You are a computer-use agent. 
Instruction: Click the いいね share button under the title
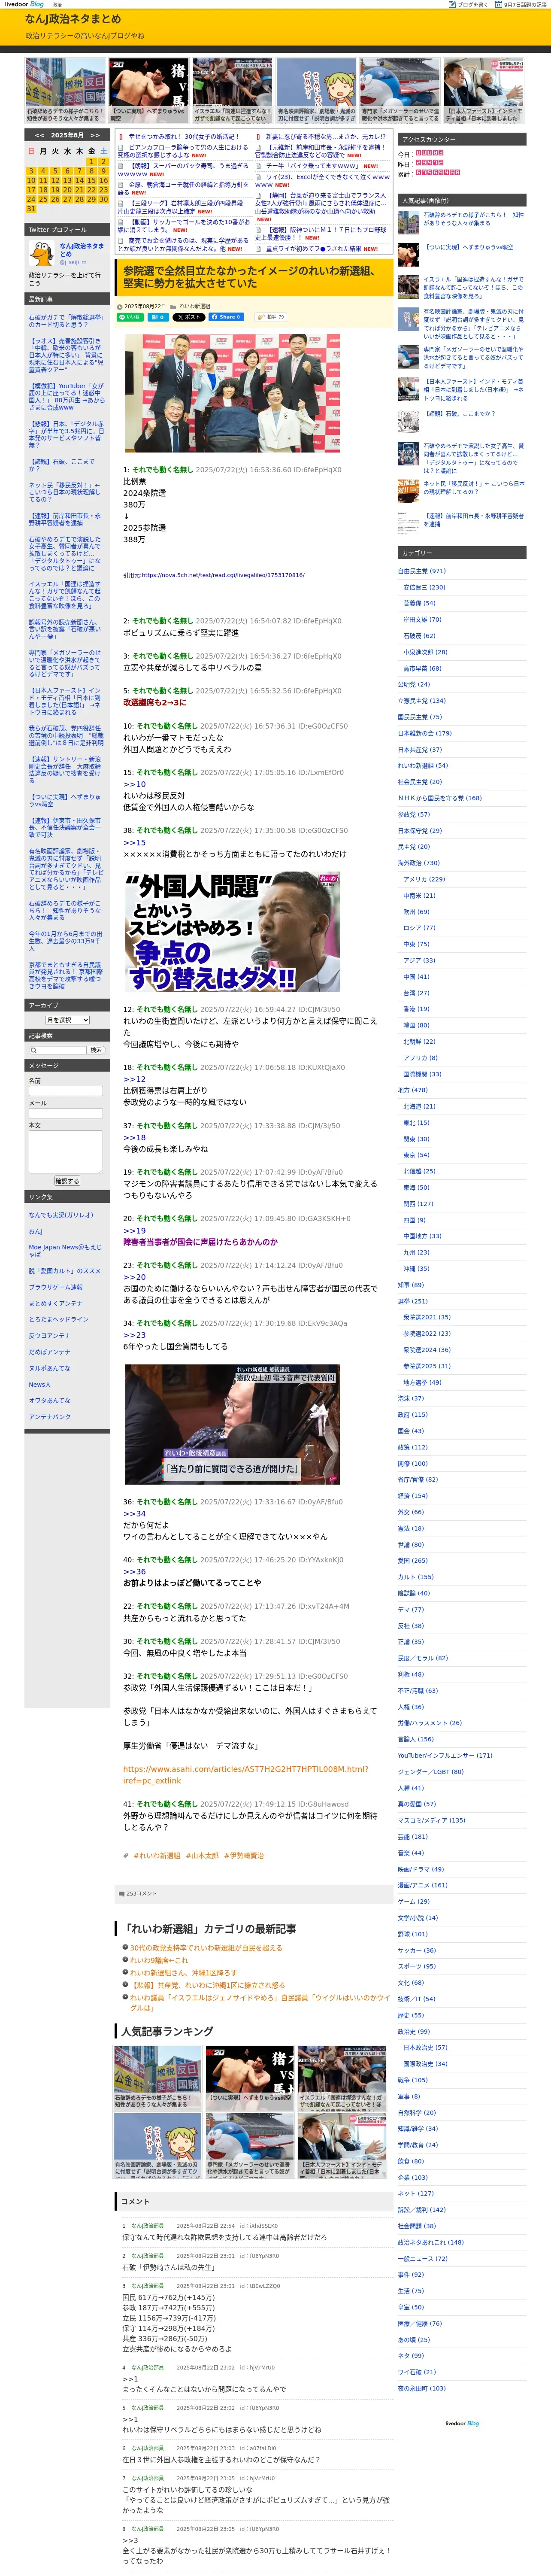(x=131, y=317)
